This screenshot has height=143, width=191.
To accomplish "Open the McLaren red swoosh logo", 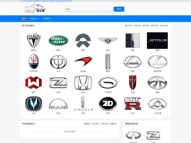I will click(x=83, y=61).
